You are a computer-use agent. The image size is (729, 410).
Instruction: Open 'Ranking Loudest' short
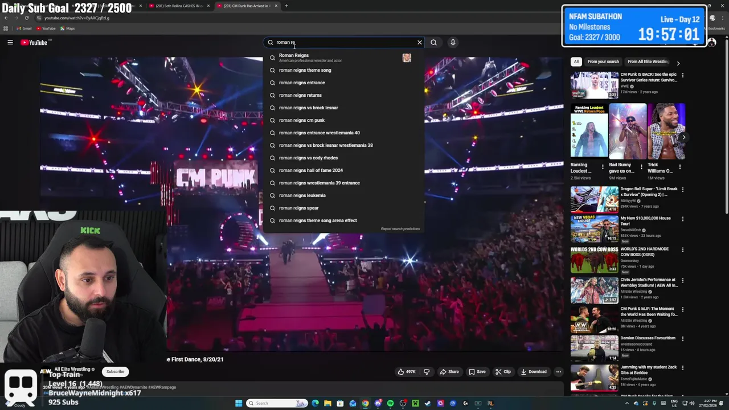[589, 130]
